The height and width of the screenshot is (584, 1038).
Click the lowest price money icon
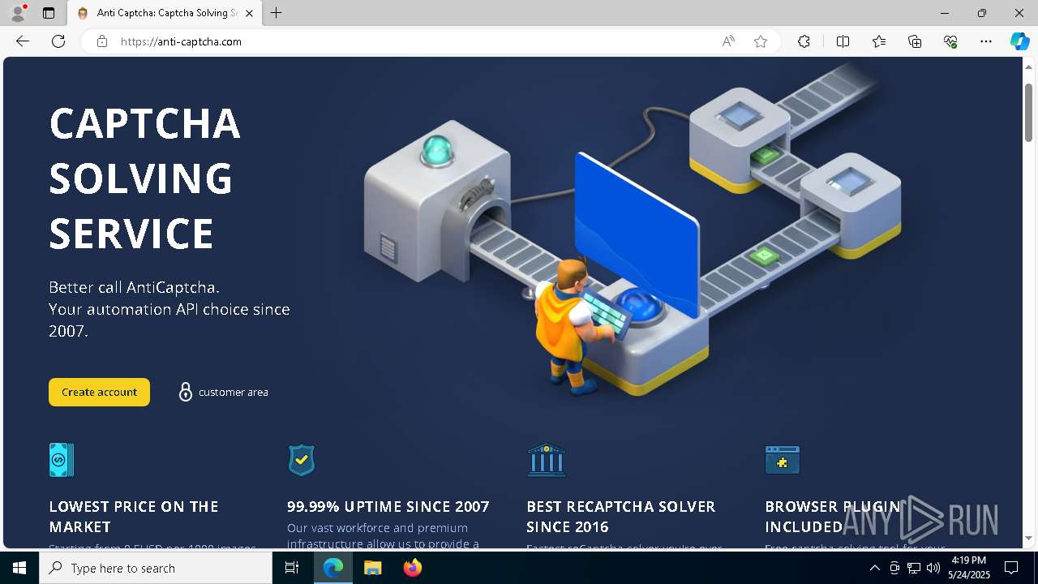62,460
